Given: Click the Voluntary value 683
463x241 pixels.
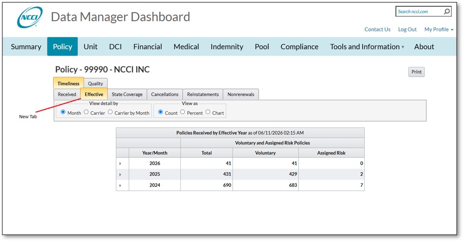Looking at the screenshot, I should (293, 185).
